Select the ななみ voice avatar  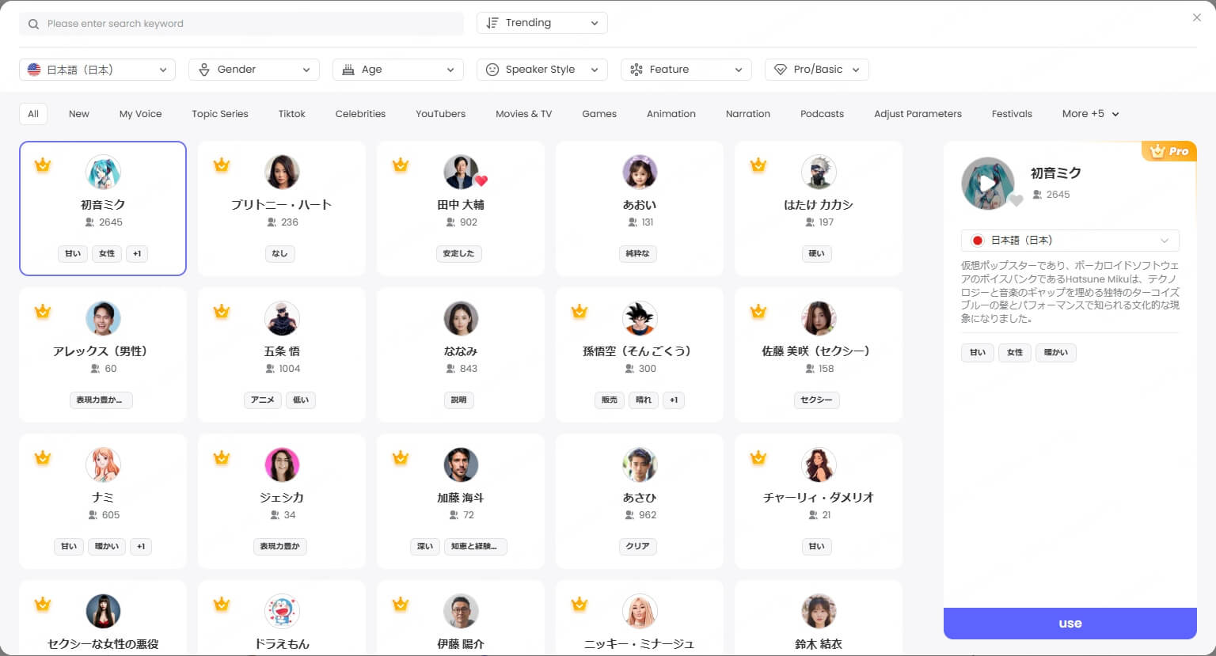coord(461,318)
